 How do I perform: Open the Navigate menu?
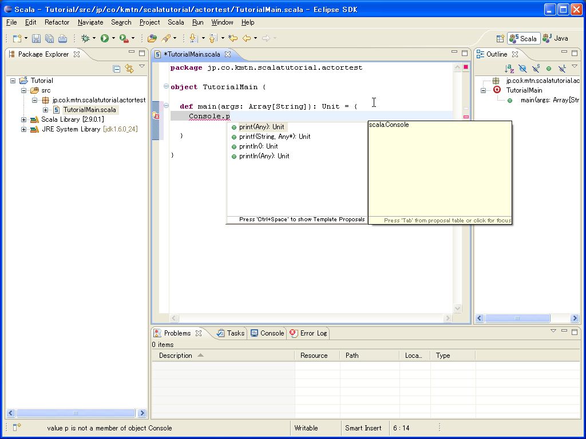90,22
